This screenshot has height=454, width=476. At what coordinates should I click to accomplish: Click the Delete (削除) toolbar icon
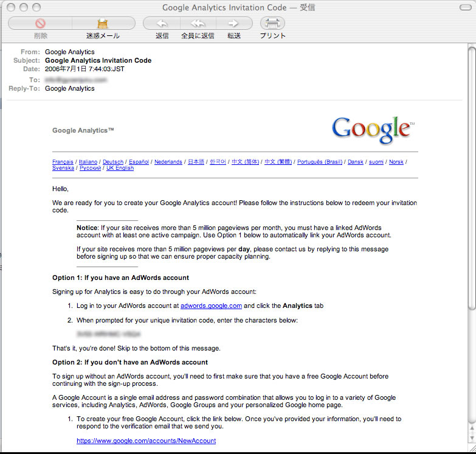coord(41,24)
